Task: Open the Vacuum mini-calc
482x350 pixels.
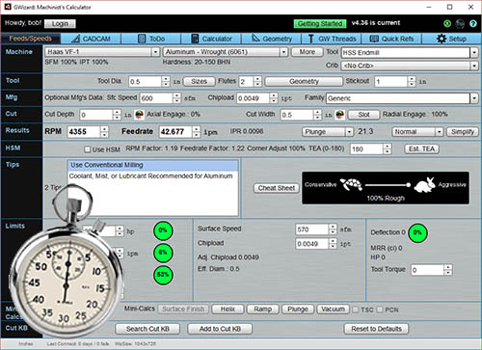Action: (x=333, y=310)
